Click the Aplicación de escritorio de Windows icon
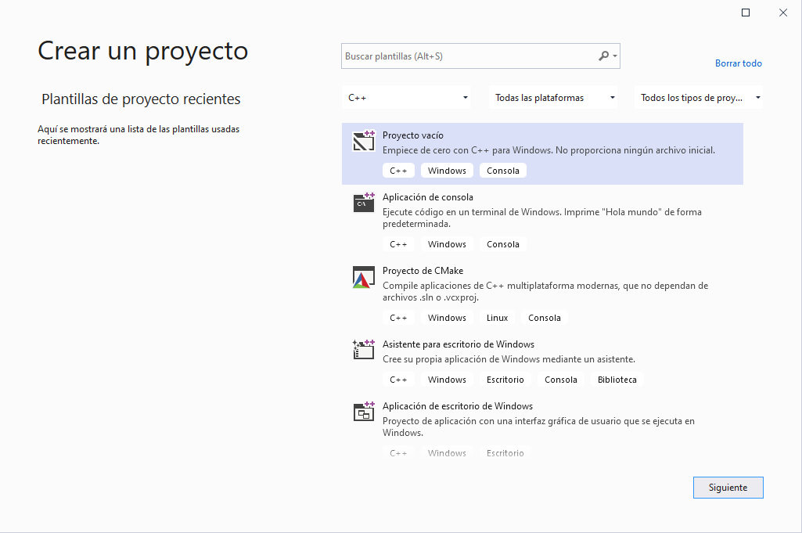Image resolution: width=802 pixels, height=533 pixels. [364, 412]
